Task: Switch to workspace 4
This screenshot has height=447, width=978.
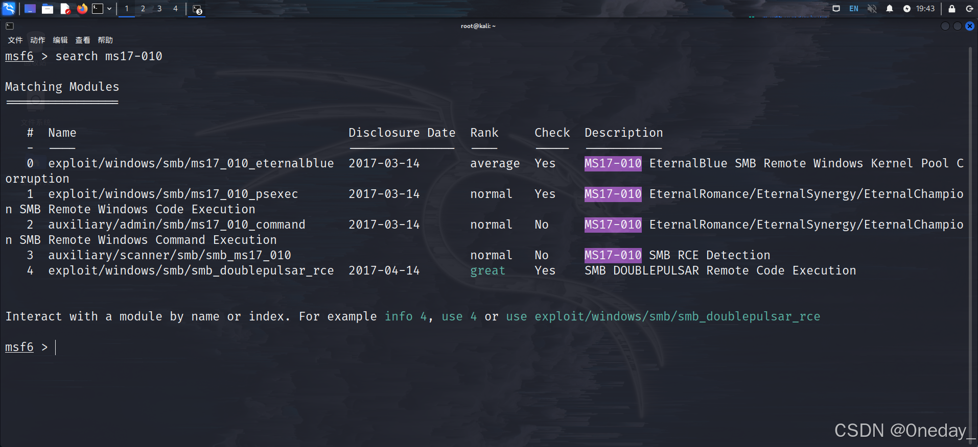Action: [x=175, y=9]
